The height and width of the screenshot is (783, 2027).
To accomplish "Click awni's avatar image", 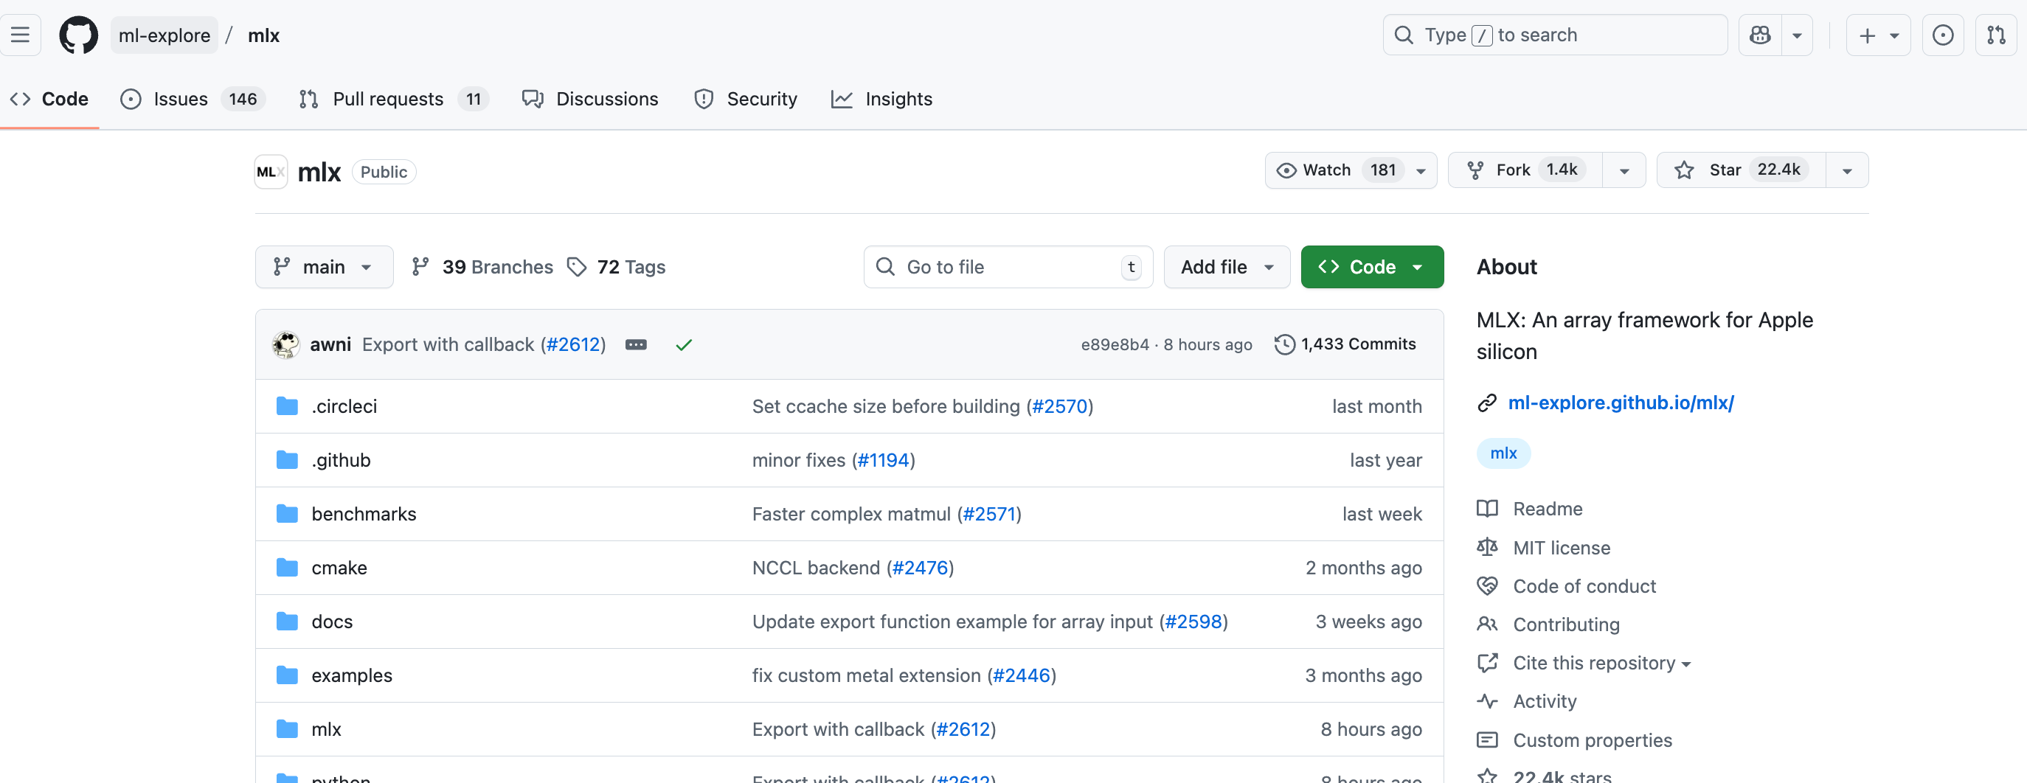I will 285,344.
